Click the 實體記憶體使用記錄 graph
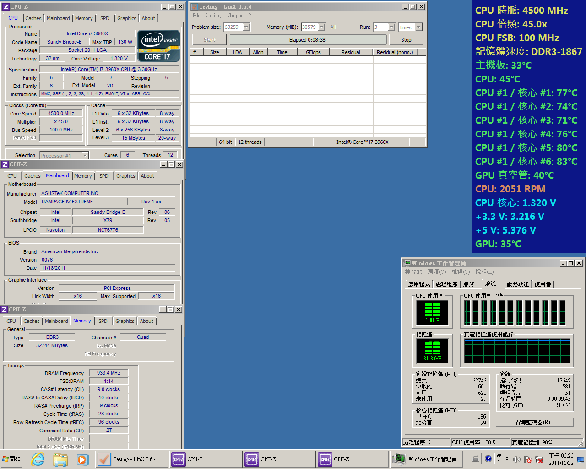The width and height of the screenshot is (586, 469). (x=517, y=351)
